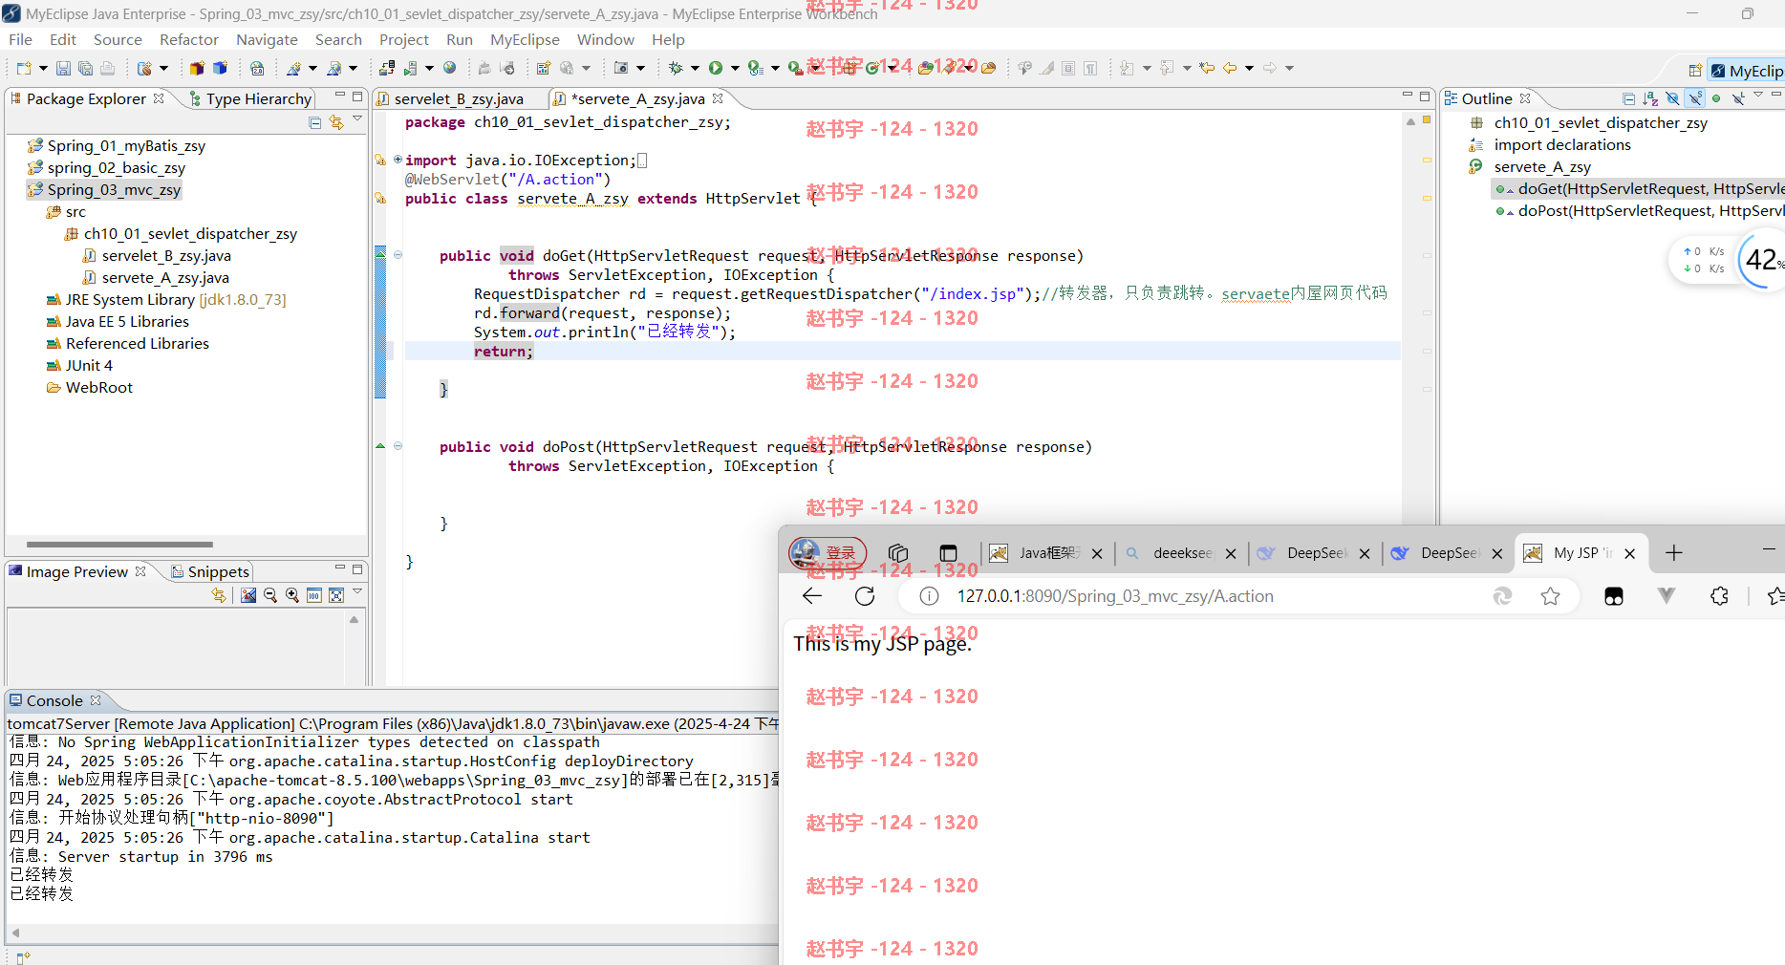Collapse the doGet method fold marker
1785x965 pixels.
click(x=398, y=255)
